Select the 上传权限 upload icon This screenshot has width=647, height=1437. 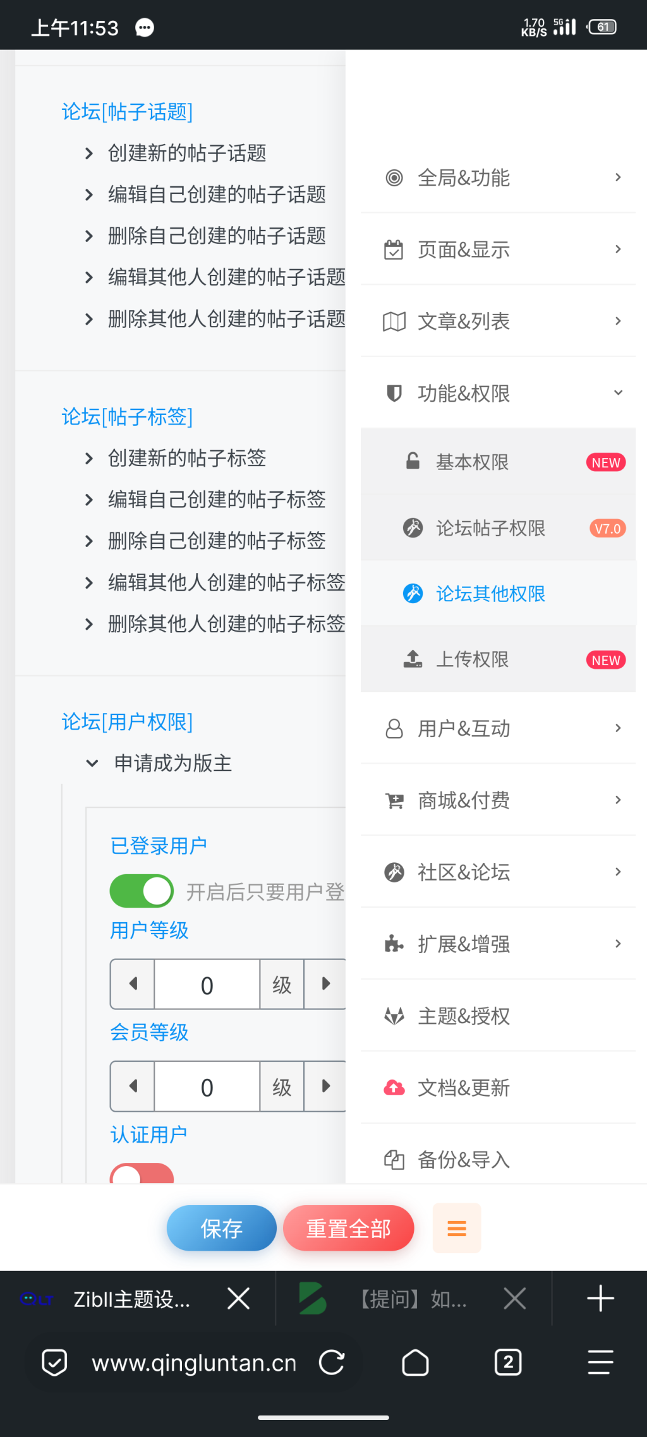click(413, 659)
